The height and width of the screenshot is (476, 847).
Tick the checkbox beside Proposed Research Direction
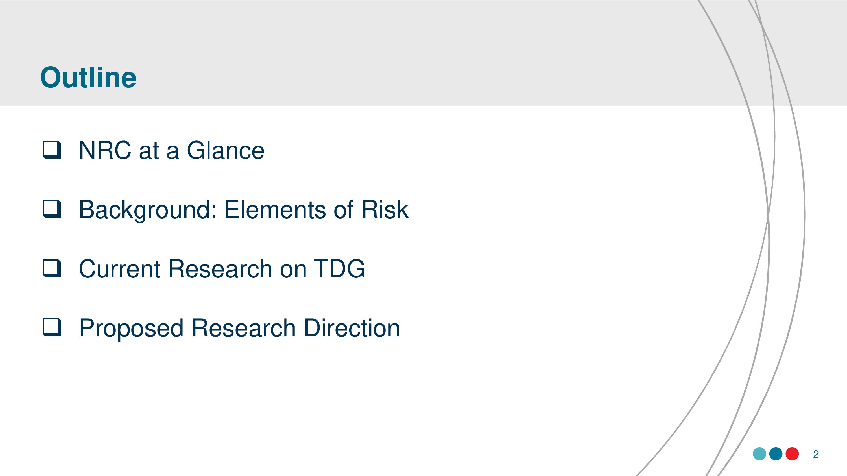52,327
